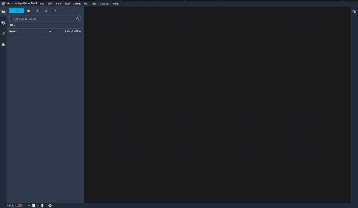
Task: Create a new folder
Action: point(29,11)
